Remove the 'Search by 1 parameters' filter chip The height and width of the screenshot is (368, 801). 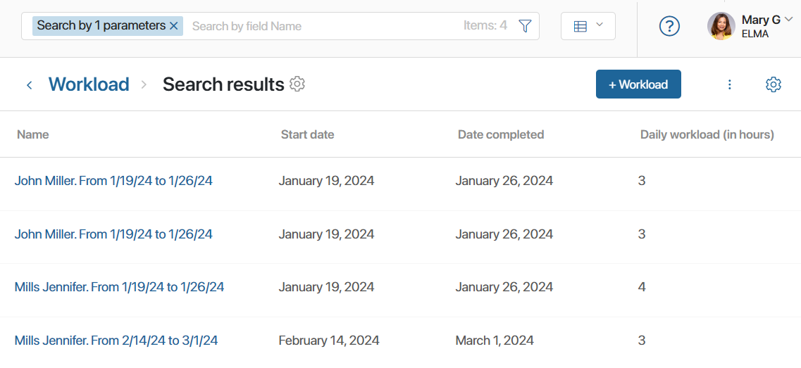[x=174, y=26]
